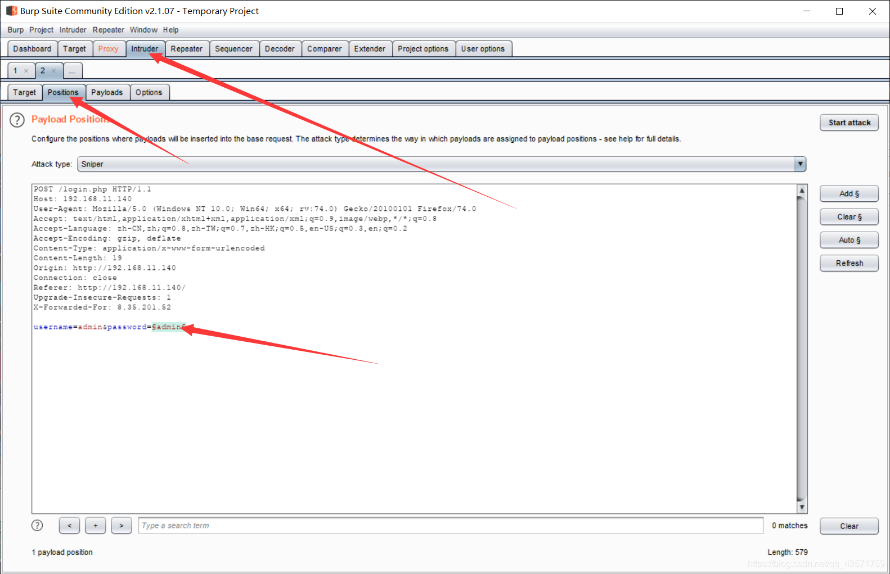Switch to the Extender tab
890x574 pixels.
370,49
